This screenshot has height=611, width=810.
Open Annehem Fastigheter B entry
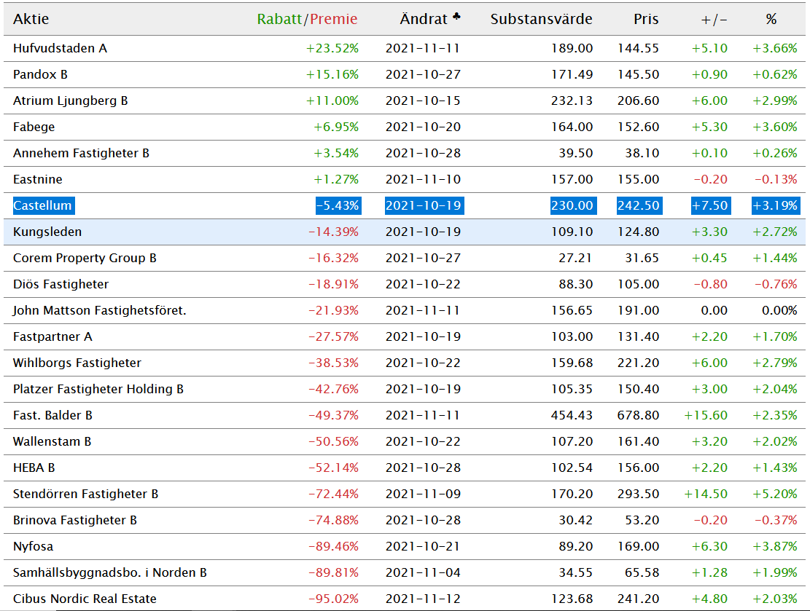(81, 153)
